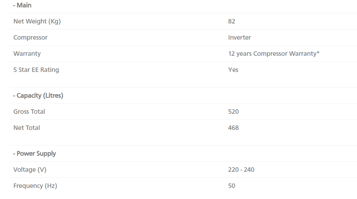Click the 12 years Compressor Warranty text
This screenshot has height=199, width=357.
click(272, 54)
